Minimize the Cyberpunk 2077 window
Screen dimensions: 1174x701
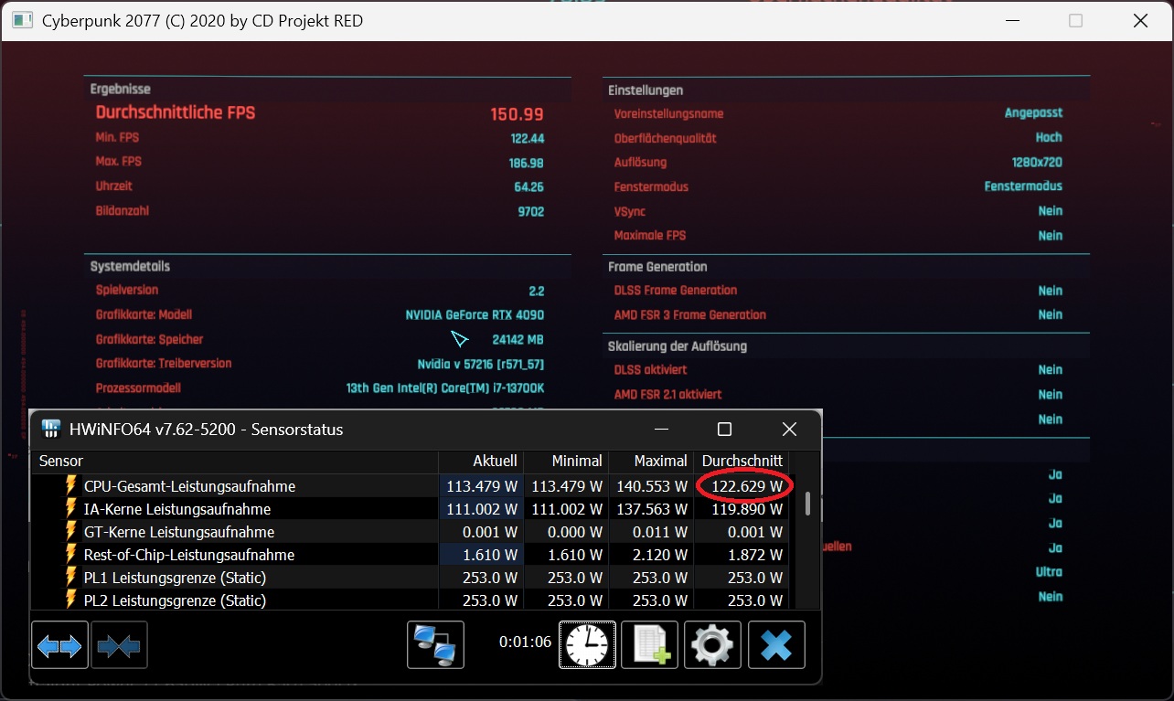(1011, 20)
